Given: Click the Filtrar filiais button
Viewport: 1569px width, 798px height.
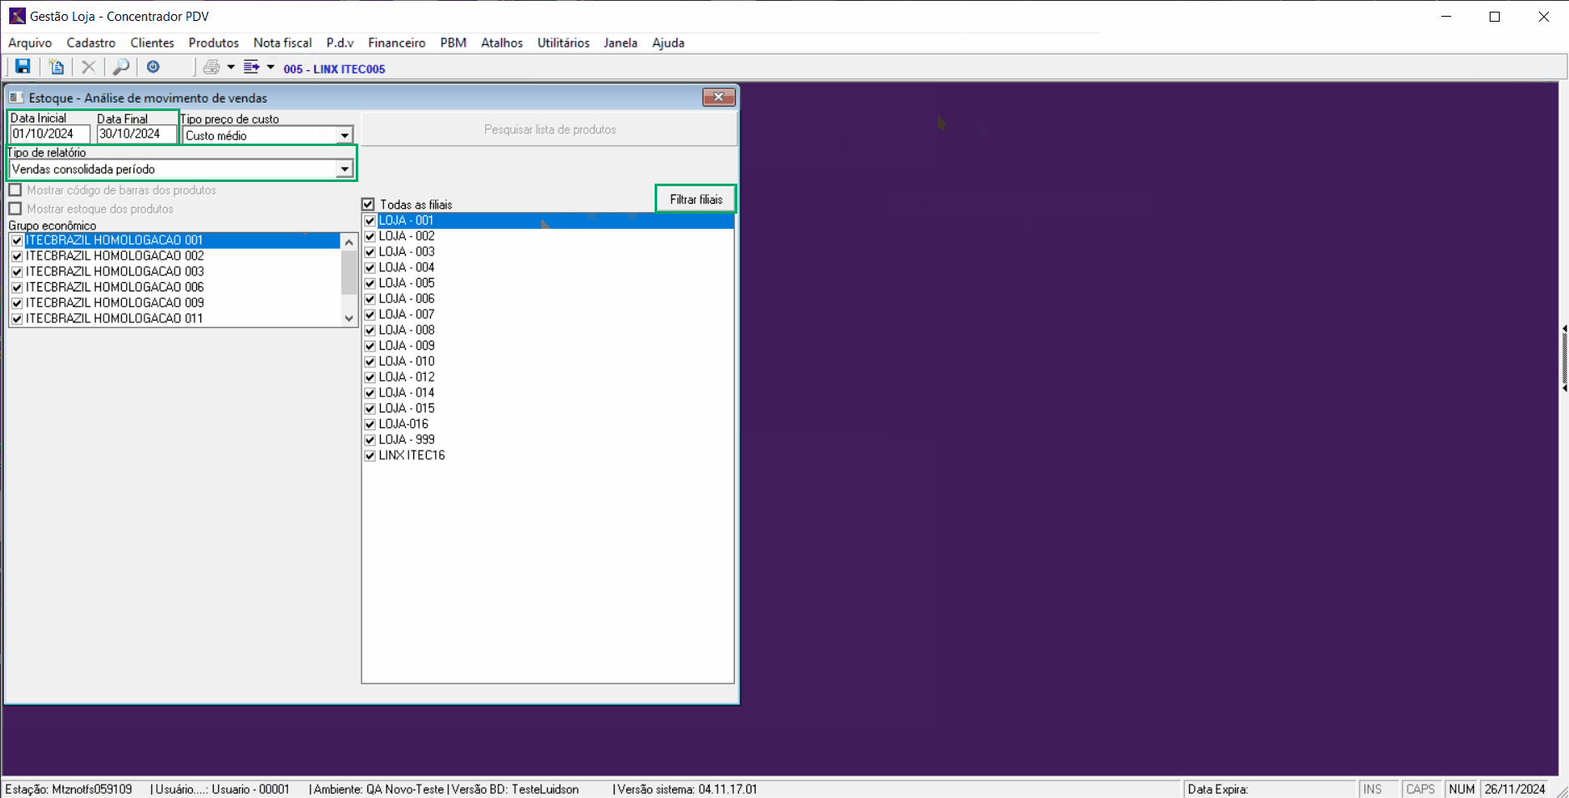Looking at the screenshot, I should click(696, 199).
